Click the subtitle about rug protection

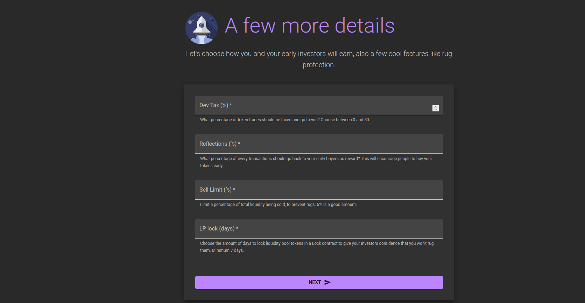(319, 59)
